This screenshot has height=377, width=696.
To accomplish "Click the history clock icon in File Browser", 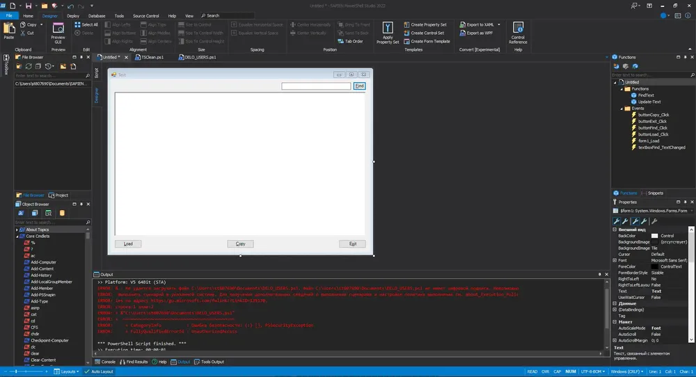I will (49, 67).
